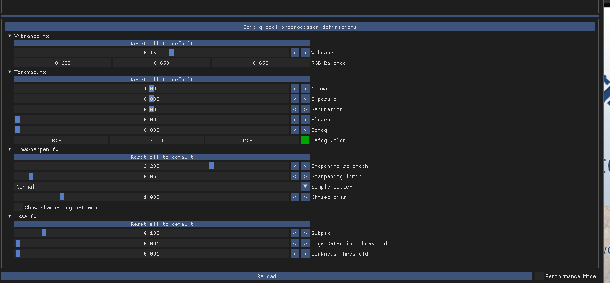The width and height of the screenshot is (610, 283).
Task: Click the Saturation slider track
Action: tap(151, 109)
